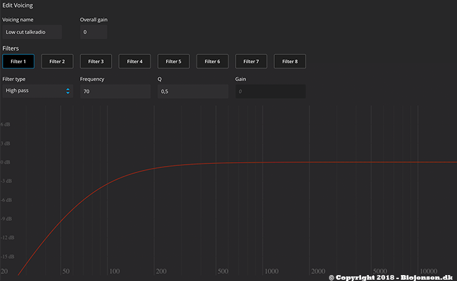Click the Overall gain field
This screenshot has height=281, width=457.
point(93,32)
